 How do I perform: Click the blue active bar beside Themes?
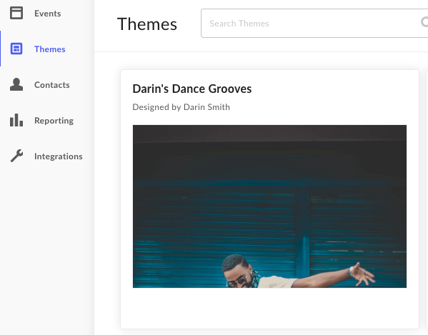0,49
